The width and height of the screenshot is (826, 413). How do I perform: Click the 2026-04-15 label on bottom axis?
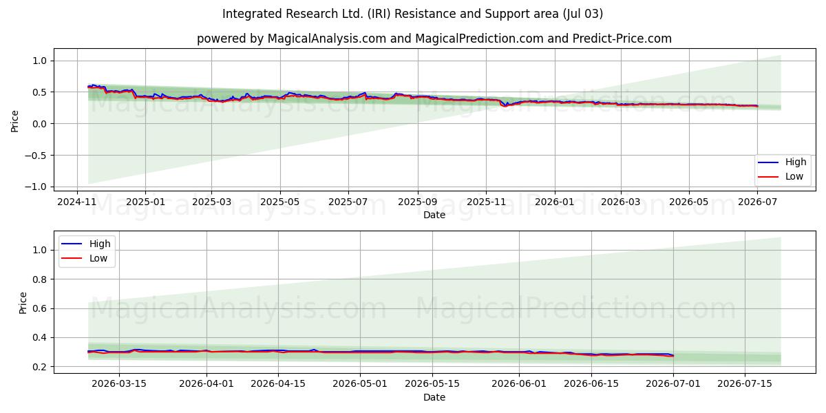pyautogui.click(x=278, y=384)
